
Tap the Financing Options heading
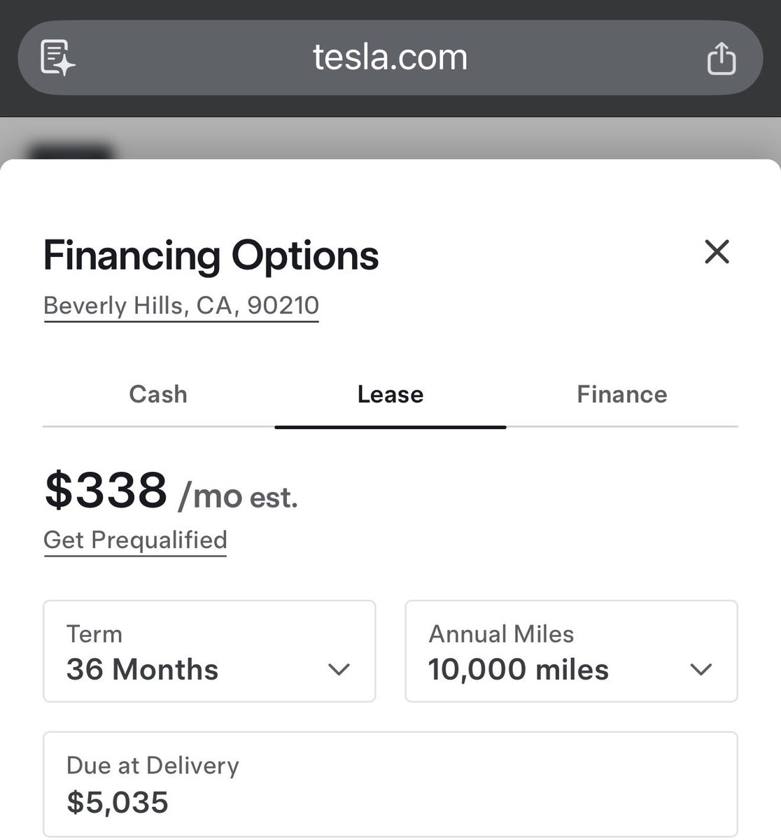point(211,255)
